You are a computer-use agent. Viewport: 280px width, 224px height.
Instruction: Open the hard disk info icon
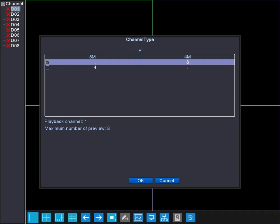178,217
